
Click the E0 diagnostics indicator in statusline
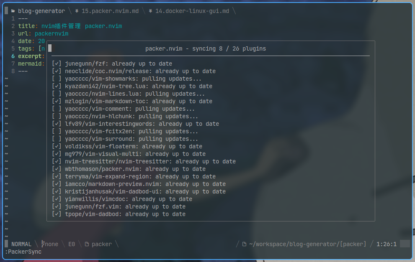pos(72,244)
